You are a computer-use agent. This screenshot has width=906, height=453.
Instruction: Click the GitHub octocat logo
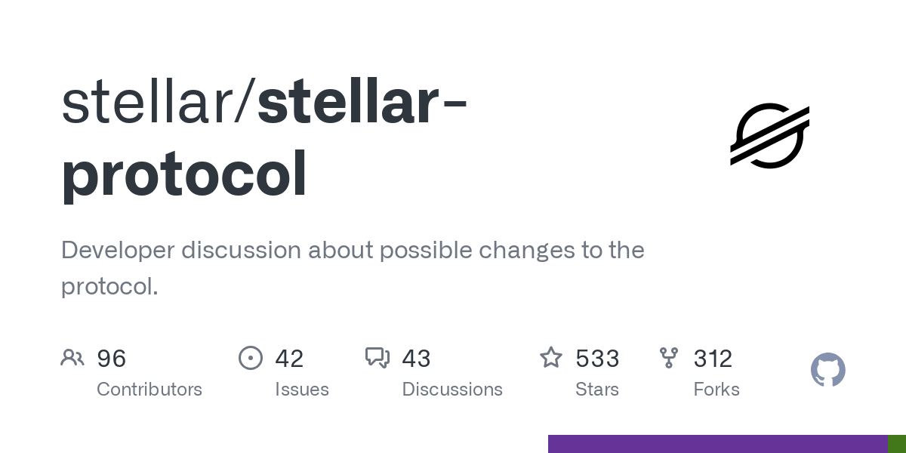point(827,371)
